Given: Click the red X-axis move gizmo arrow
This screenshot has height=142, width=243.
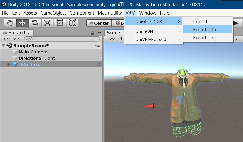Looking at the screenshot, I should (x=150, y=106).
